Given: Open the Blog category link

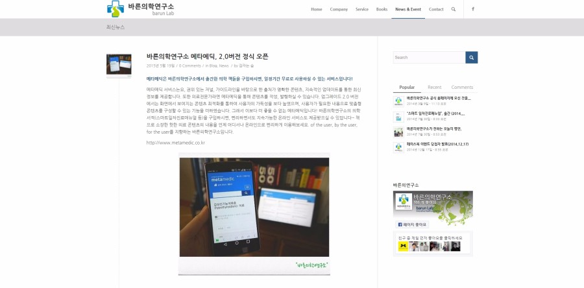Looking at the screenshot, I should coord(213,66).
